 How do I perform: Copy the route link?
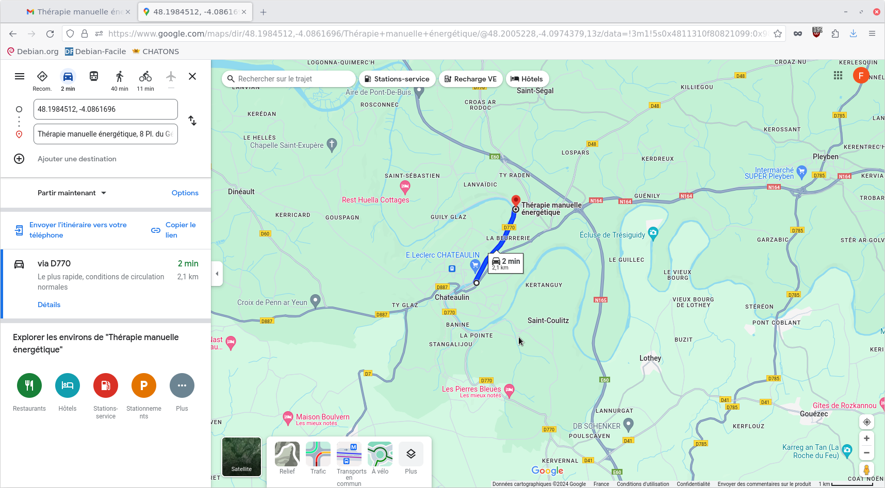(x=174, y=230)
